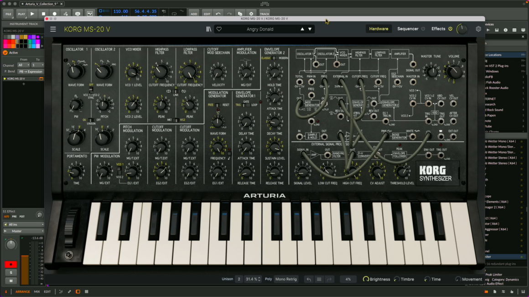529x297 pixels.
Task: Open the preset library browser icon
Action: point(209,29)
